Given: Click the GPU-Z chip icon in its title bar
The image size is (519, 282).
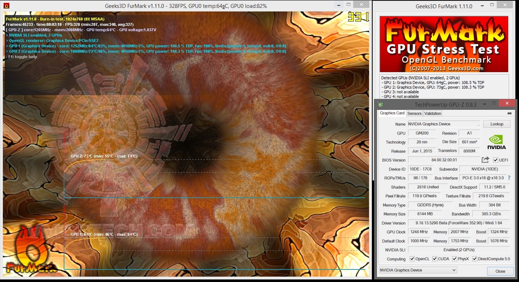Looking at the screenshot, I should click(x=381, y=104).
